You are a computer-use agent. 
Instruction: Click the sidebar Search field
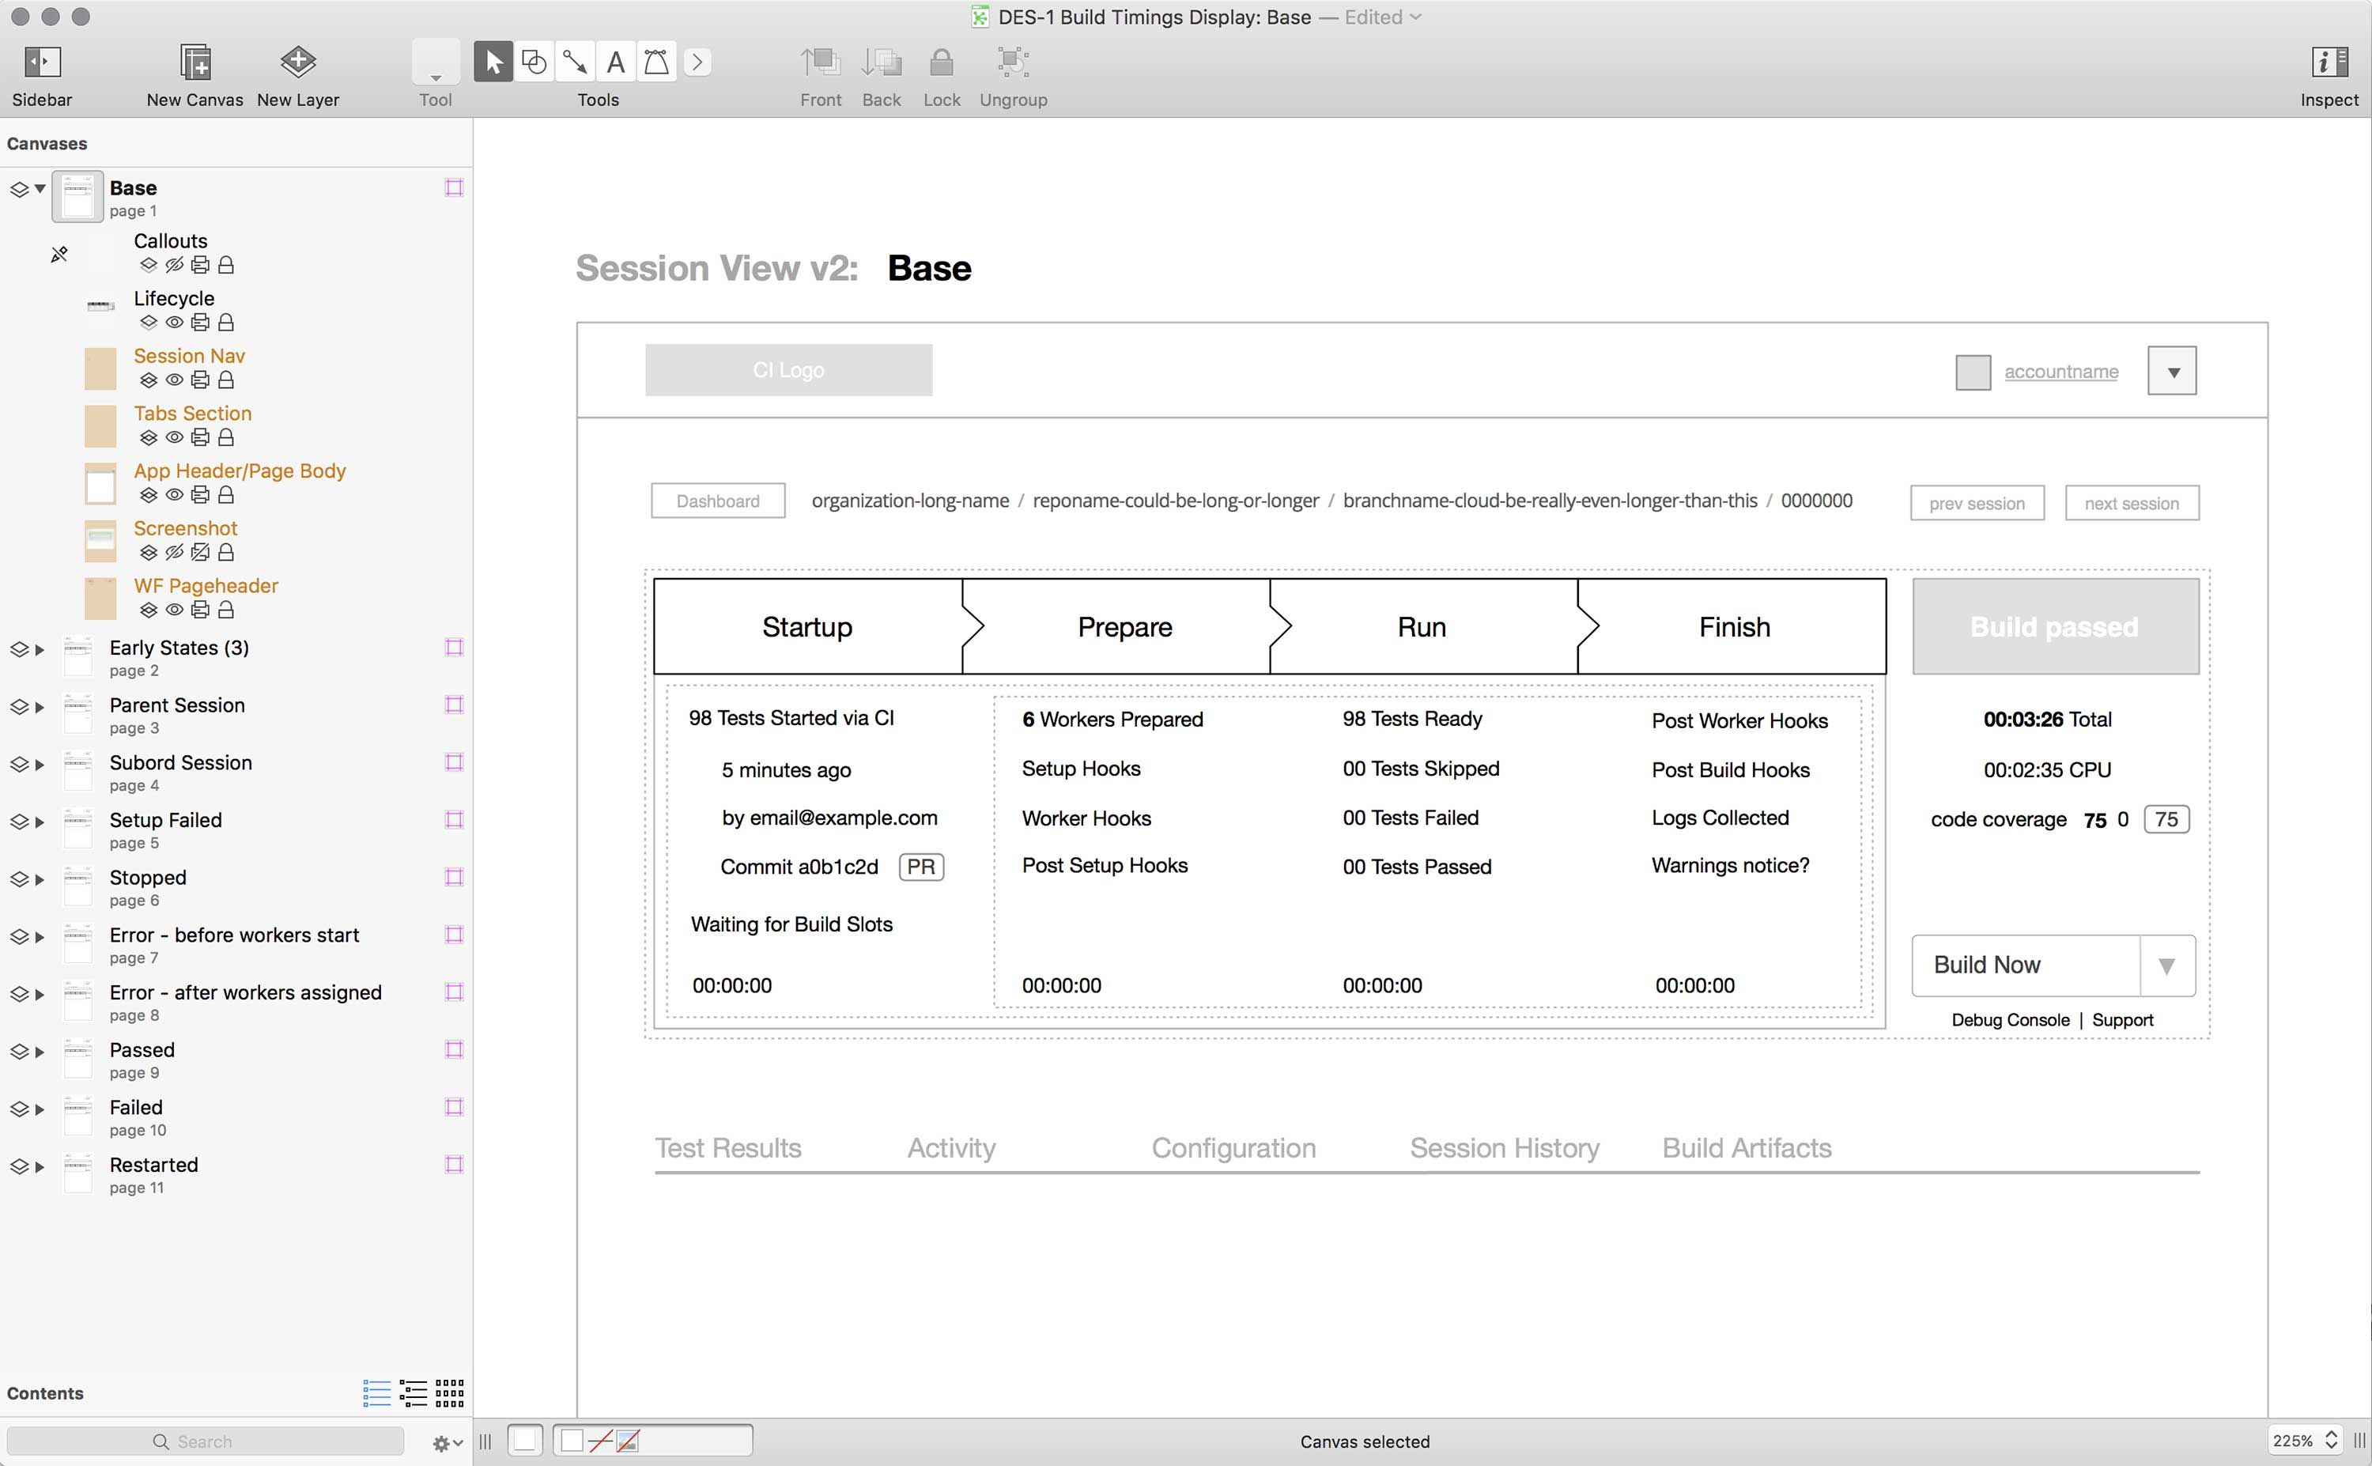click(x=205, y=1441)
